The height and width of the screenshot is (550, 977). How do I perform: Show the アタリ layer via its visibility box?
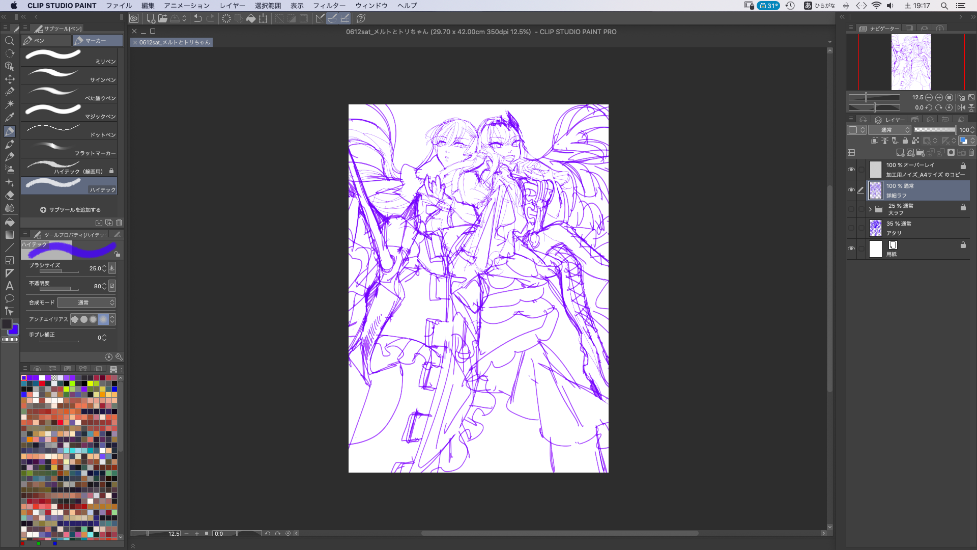tap(851, 228)
